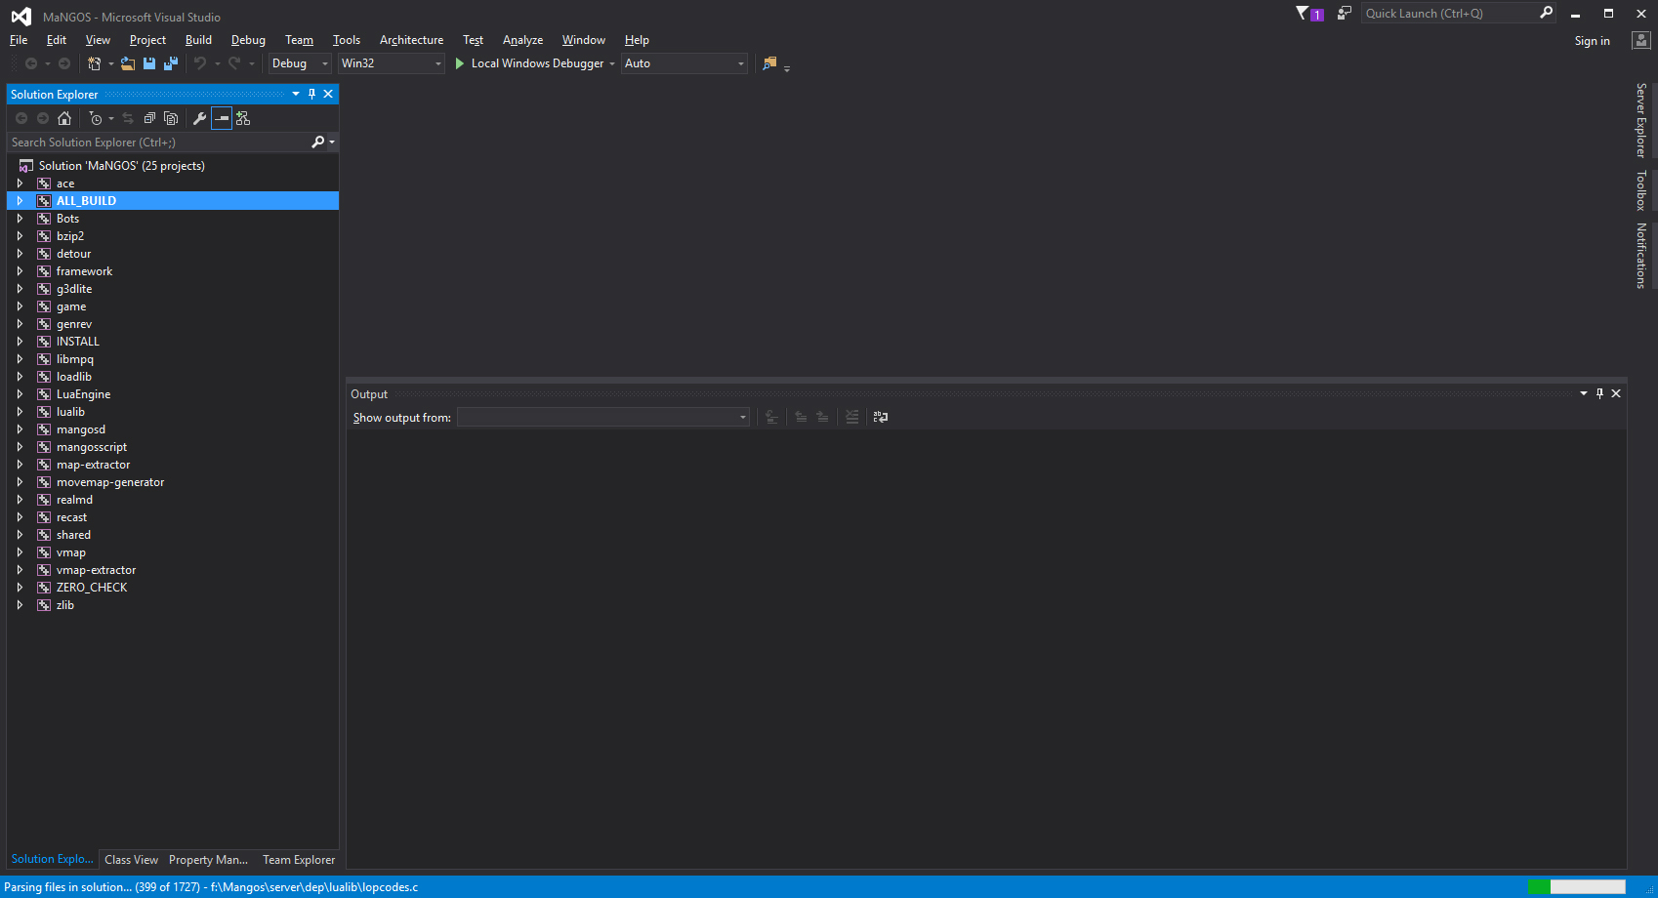
Task: Click the View Class Diagram icon
Action: (x=243, y=118)
